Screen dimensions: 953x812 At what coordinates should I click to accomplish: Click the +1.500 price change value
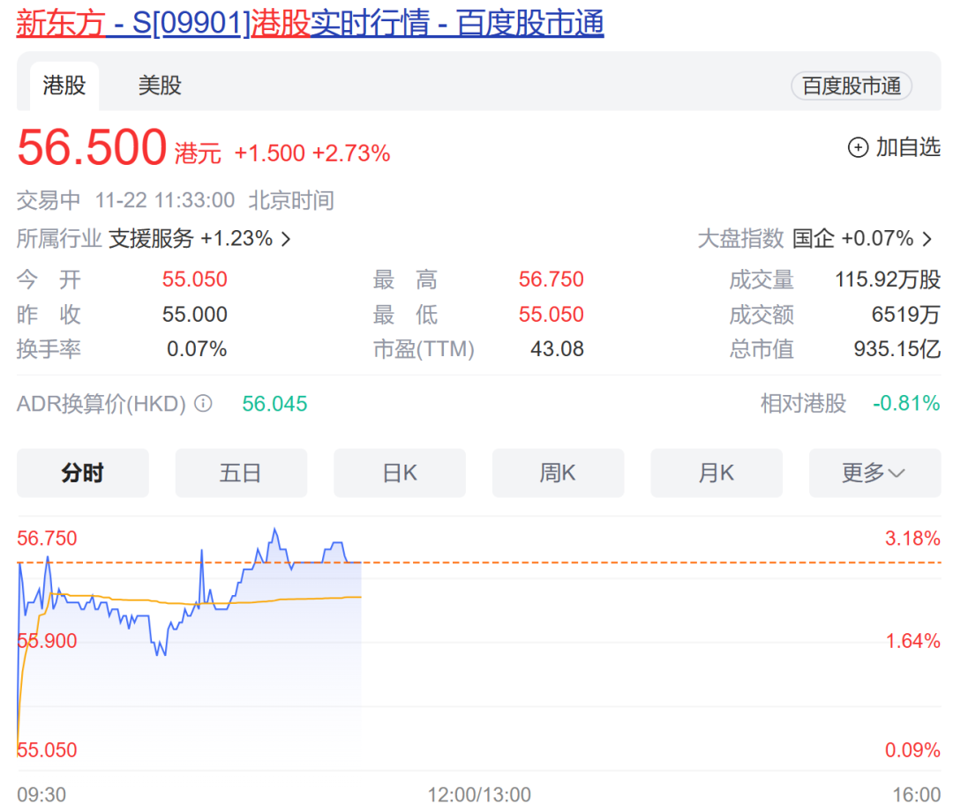click(269, 153)
